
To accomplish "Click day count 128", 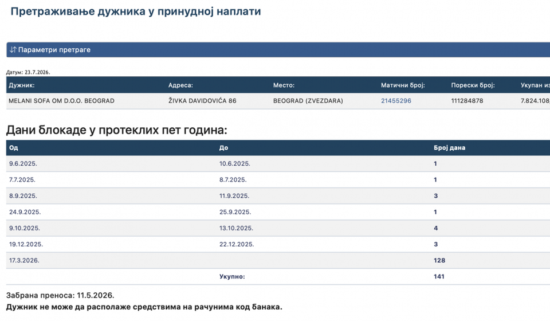I will (x=439, y=261).
